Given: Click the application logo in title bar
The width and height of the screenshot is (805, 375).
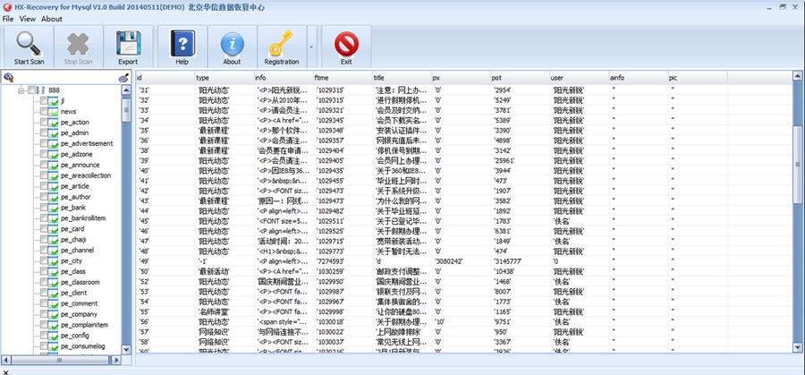Looking at the screenshot, I should click(6, 7).
